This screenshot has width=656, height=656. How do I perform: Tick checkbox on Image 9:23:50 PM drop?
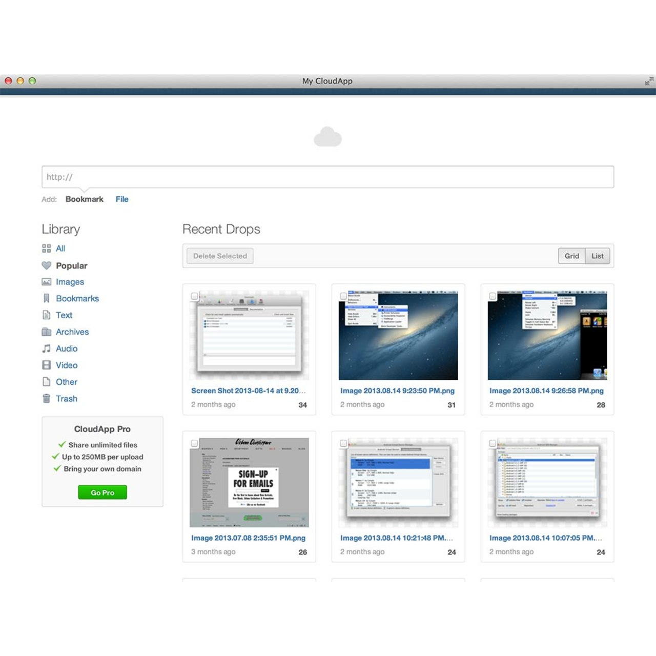(343, 296)
